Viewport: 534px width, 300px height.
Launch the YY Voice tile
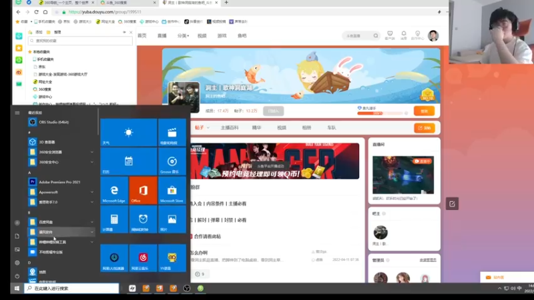click(172, 258)
